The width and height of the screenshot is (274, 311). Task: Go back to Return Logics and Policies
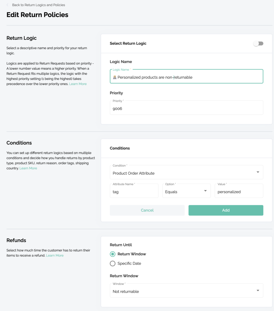coord(38,5)
